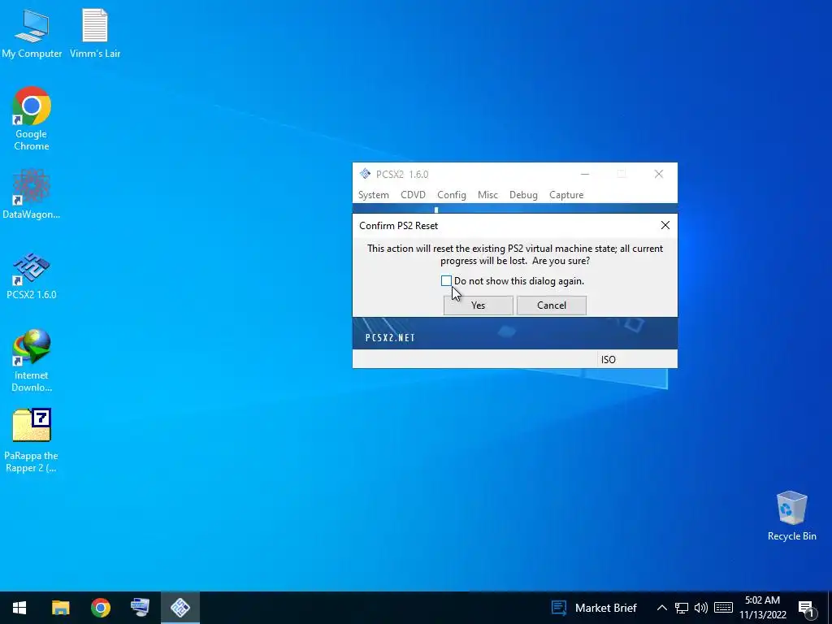This screenshot has height=624, width=832.
Task: Open the Config menu in PCSX2
Action: tap(452, 195)
